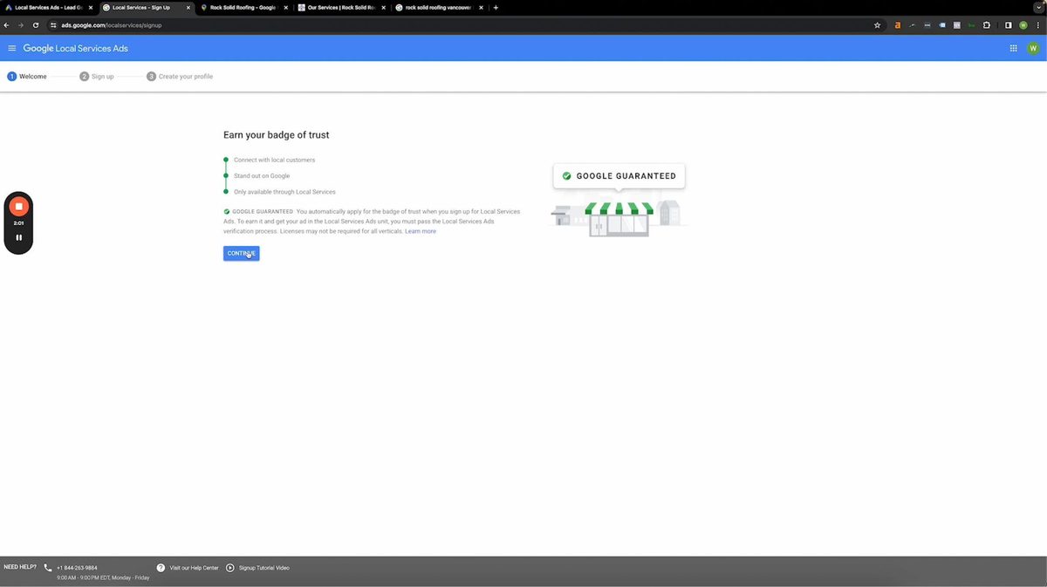Click the Welcome step 1 indicator

[27, 77]
